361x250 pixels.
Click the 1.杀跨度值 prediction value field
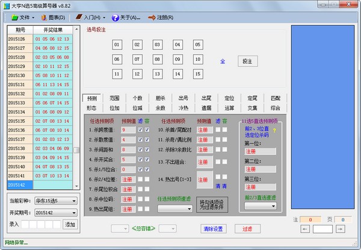(x=128, y=130)
